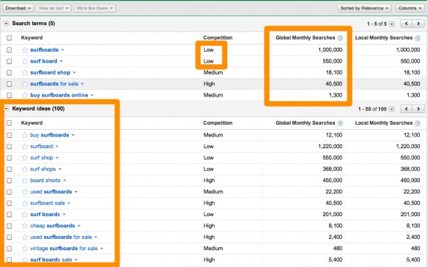
Task: Star the 'cheap surfboards' keyword idea
Action: (25, 226)
